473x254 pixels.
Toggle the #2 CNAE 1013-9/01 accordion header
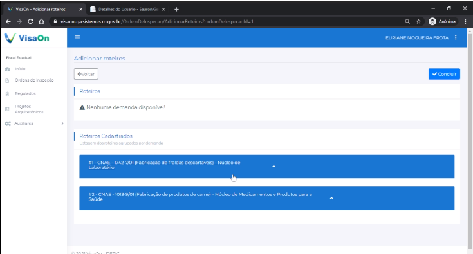point(266,198)
